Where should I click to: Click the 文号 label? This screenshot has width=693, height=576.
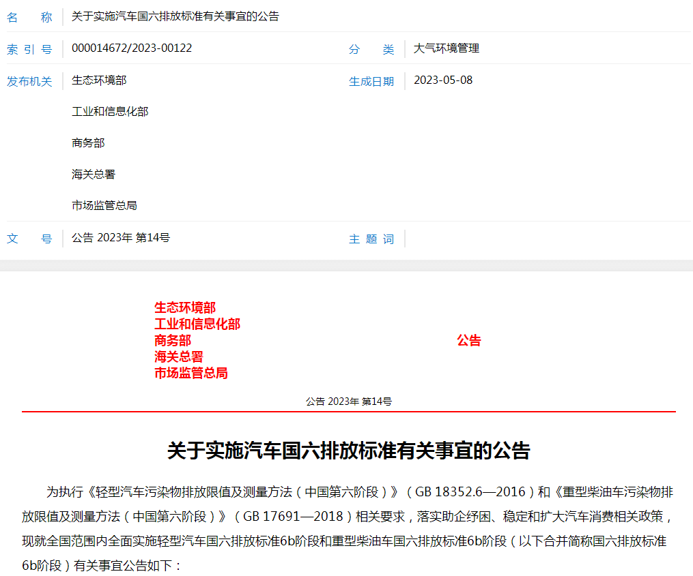coord(29,239)
